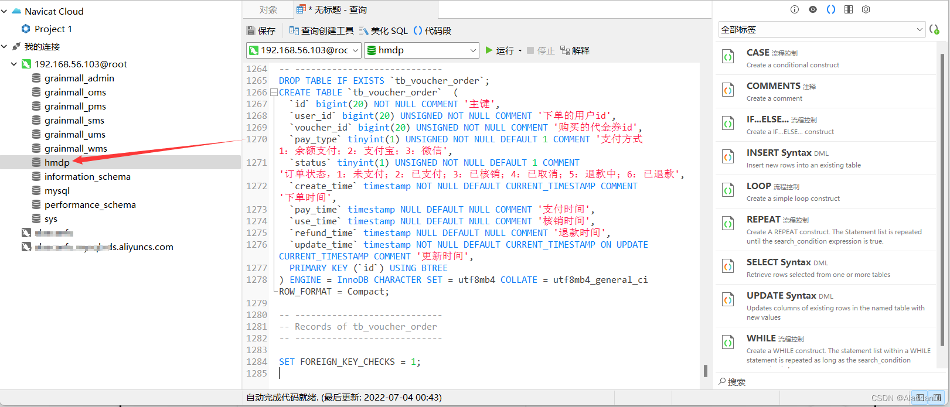
Task: Select the UPDATE Syntax snippet icon
Action: click(x=728, y=300)
